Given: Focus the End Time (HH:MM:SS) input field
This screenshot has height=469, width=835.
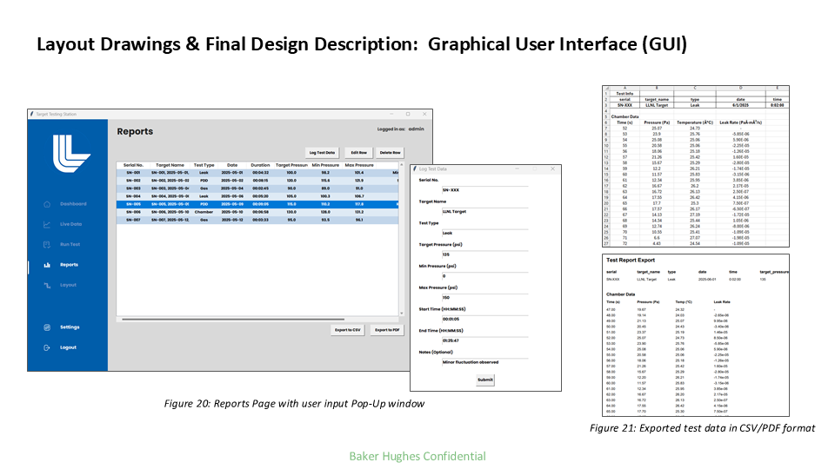Looking at the screenshot, I should click(x=484, y=340).
